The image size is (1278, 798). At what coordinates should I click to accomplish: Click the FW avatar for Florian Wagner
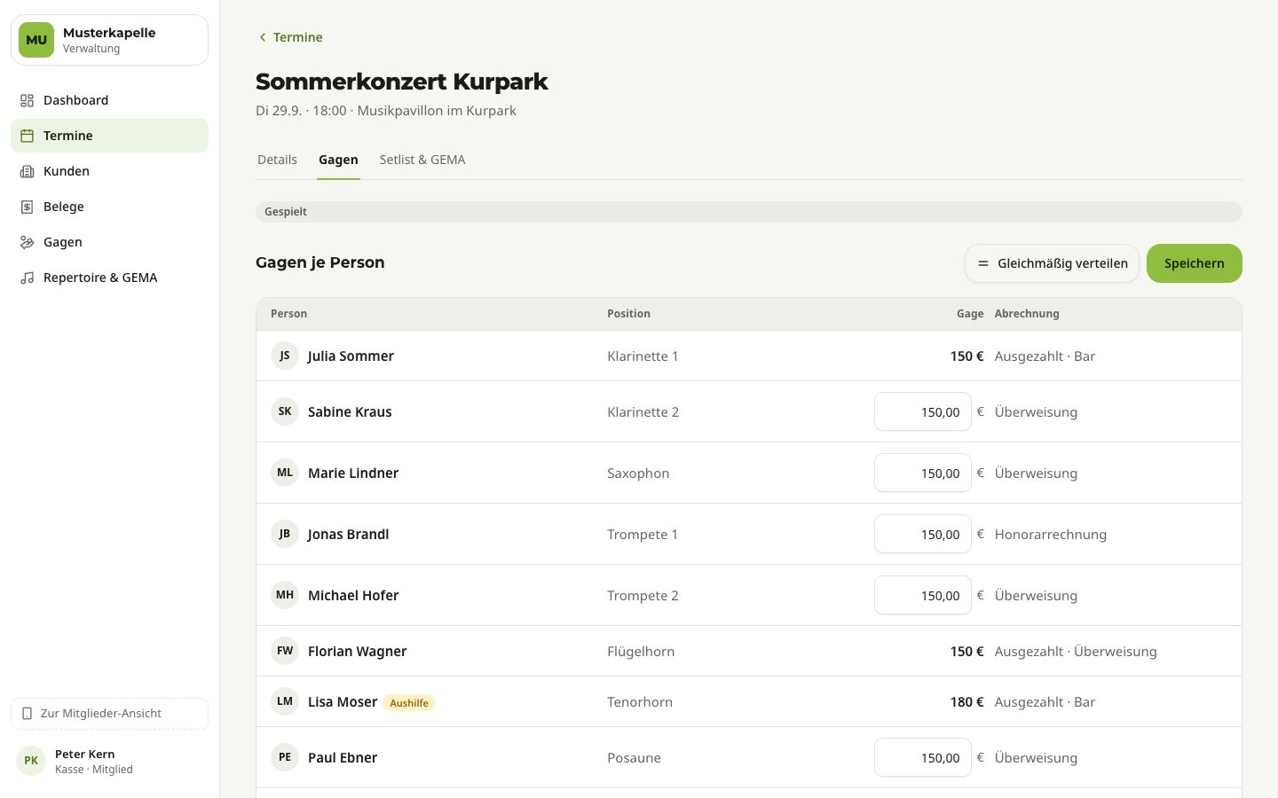285,651
